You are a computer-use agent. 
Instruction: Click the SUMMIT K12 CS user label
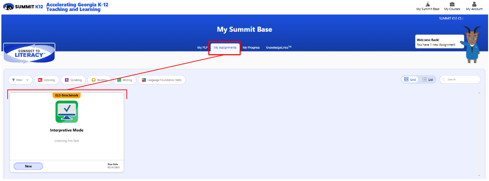pos(451,18)
